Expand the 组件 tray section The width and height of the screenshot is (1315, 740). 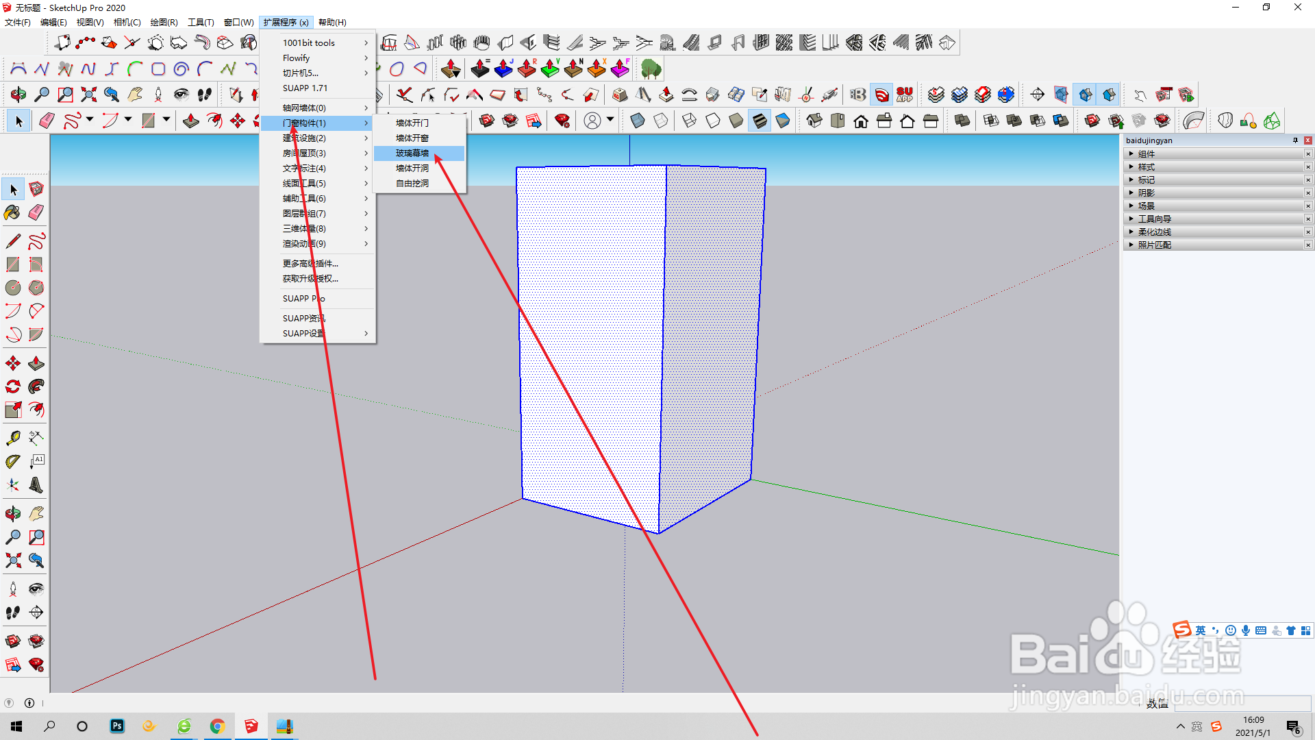[1146, 154]
